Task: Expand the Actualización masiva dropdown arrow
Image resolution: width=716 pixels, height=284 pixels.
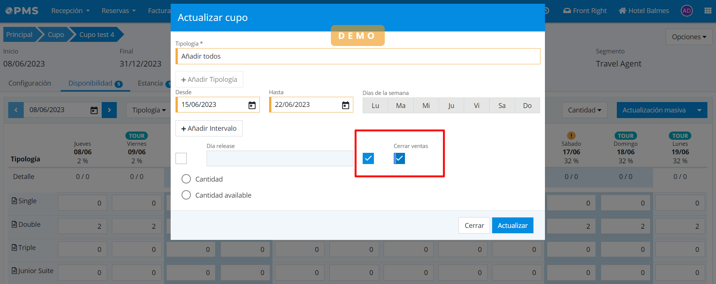Action: pos(699,110)
